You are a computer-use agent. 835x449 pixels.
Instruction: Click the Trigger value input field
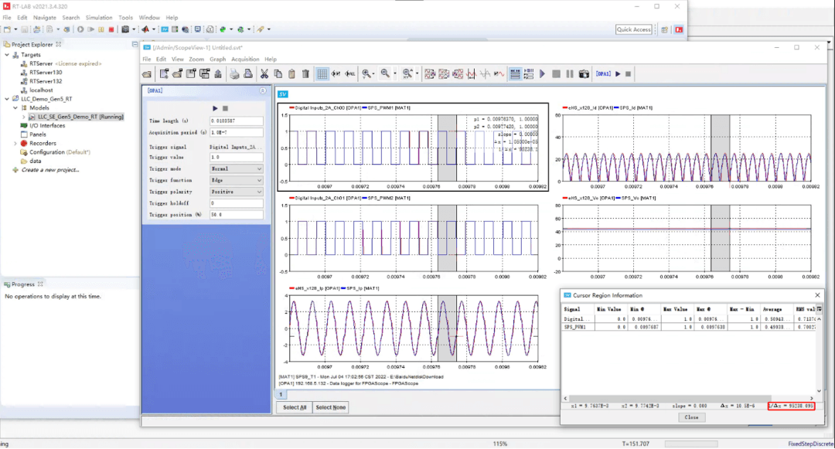(x=237, y=158)
